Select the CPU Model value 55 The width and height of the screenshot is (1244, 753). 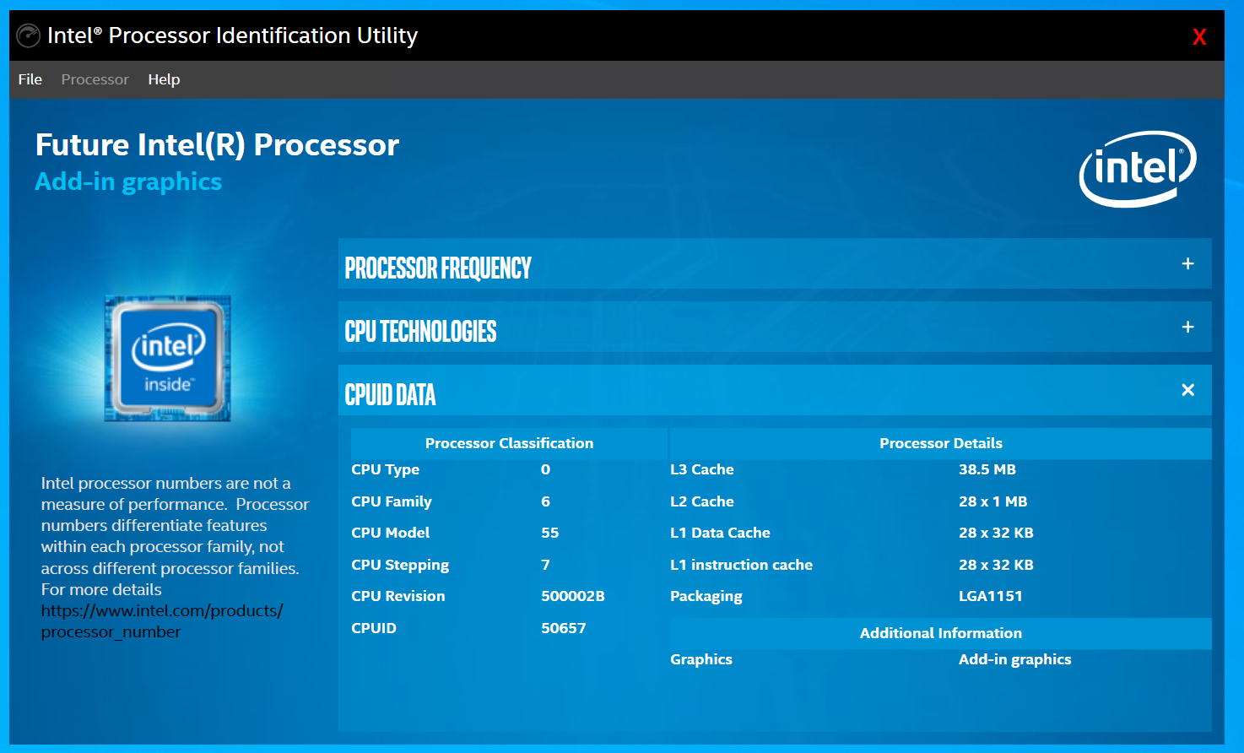550,533
